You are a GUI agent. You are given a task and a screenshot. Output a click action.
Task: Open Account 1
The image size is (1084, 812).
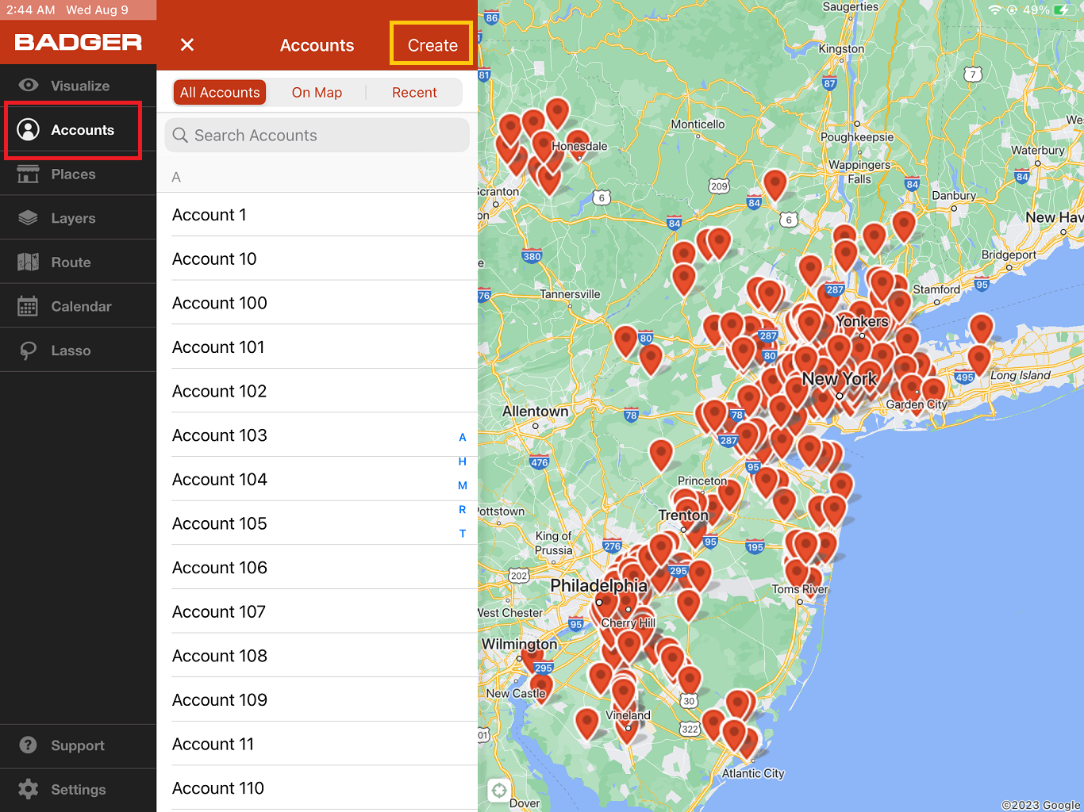coord(317,215)
